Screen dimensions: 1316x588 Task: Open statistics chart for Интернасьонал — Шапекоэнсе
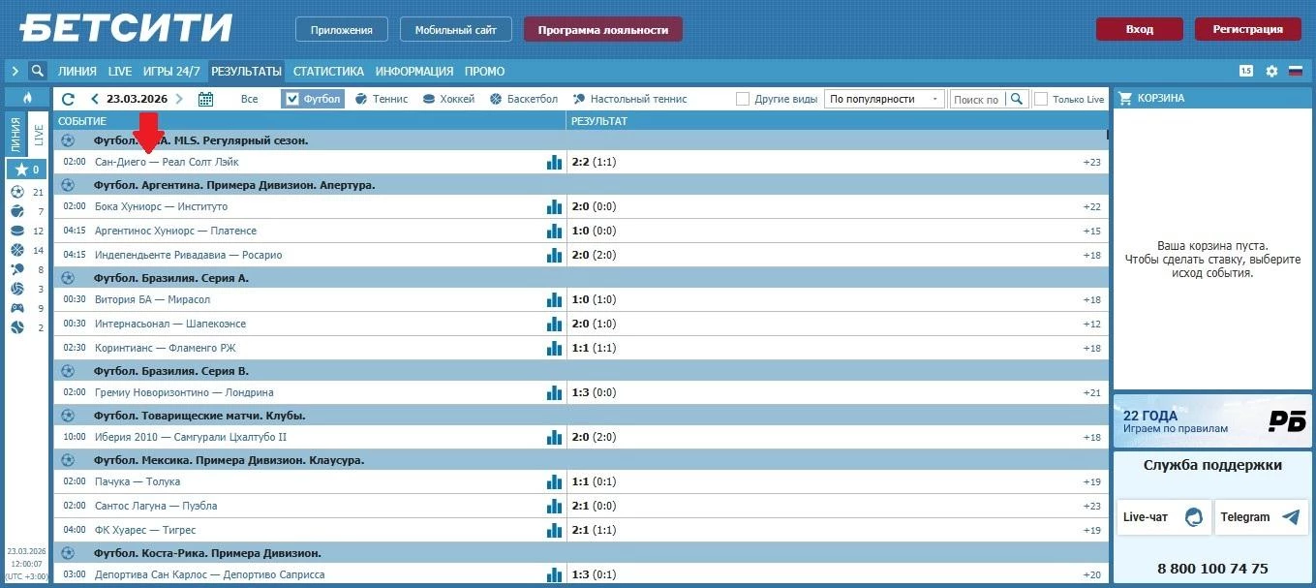pos(554,324)
